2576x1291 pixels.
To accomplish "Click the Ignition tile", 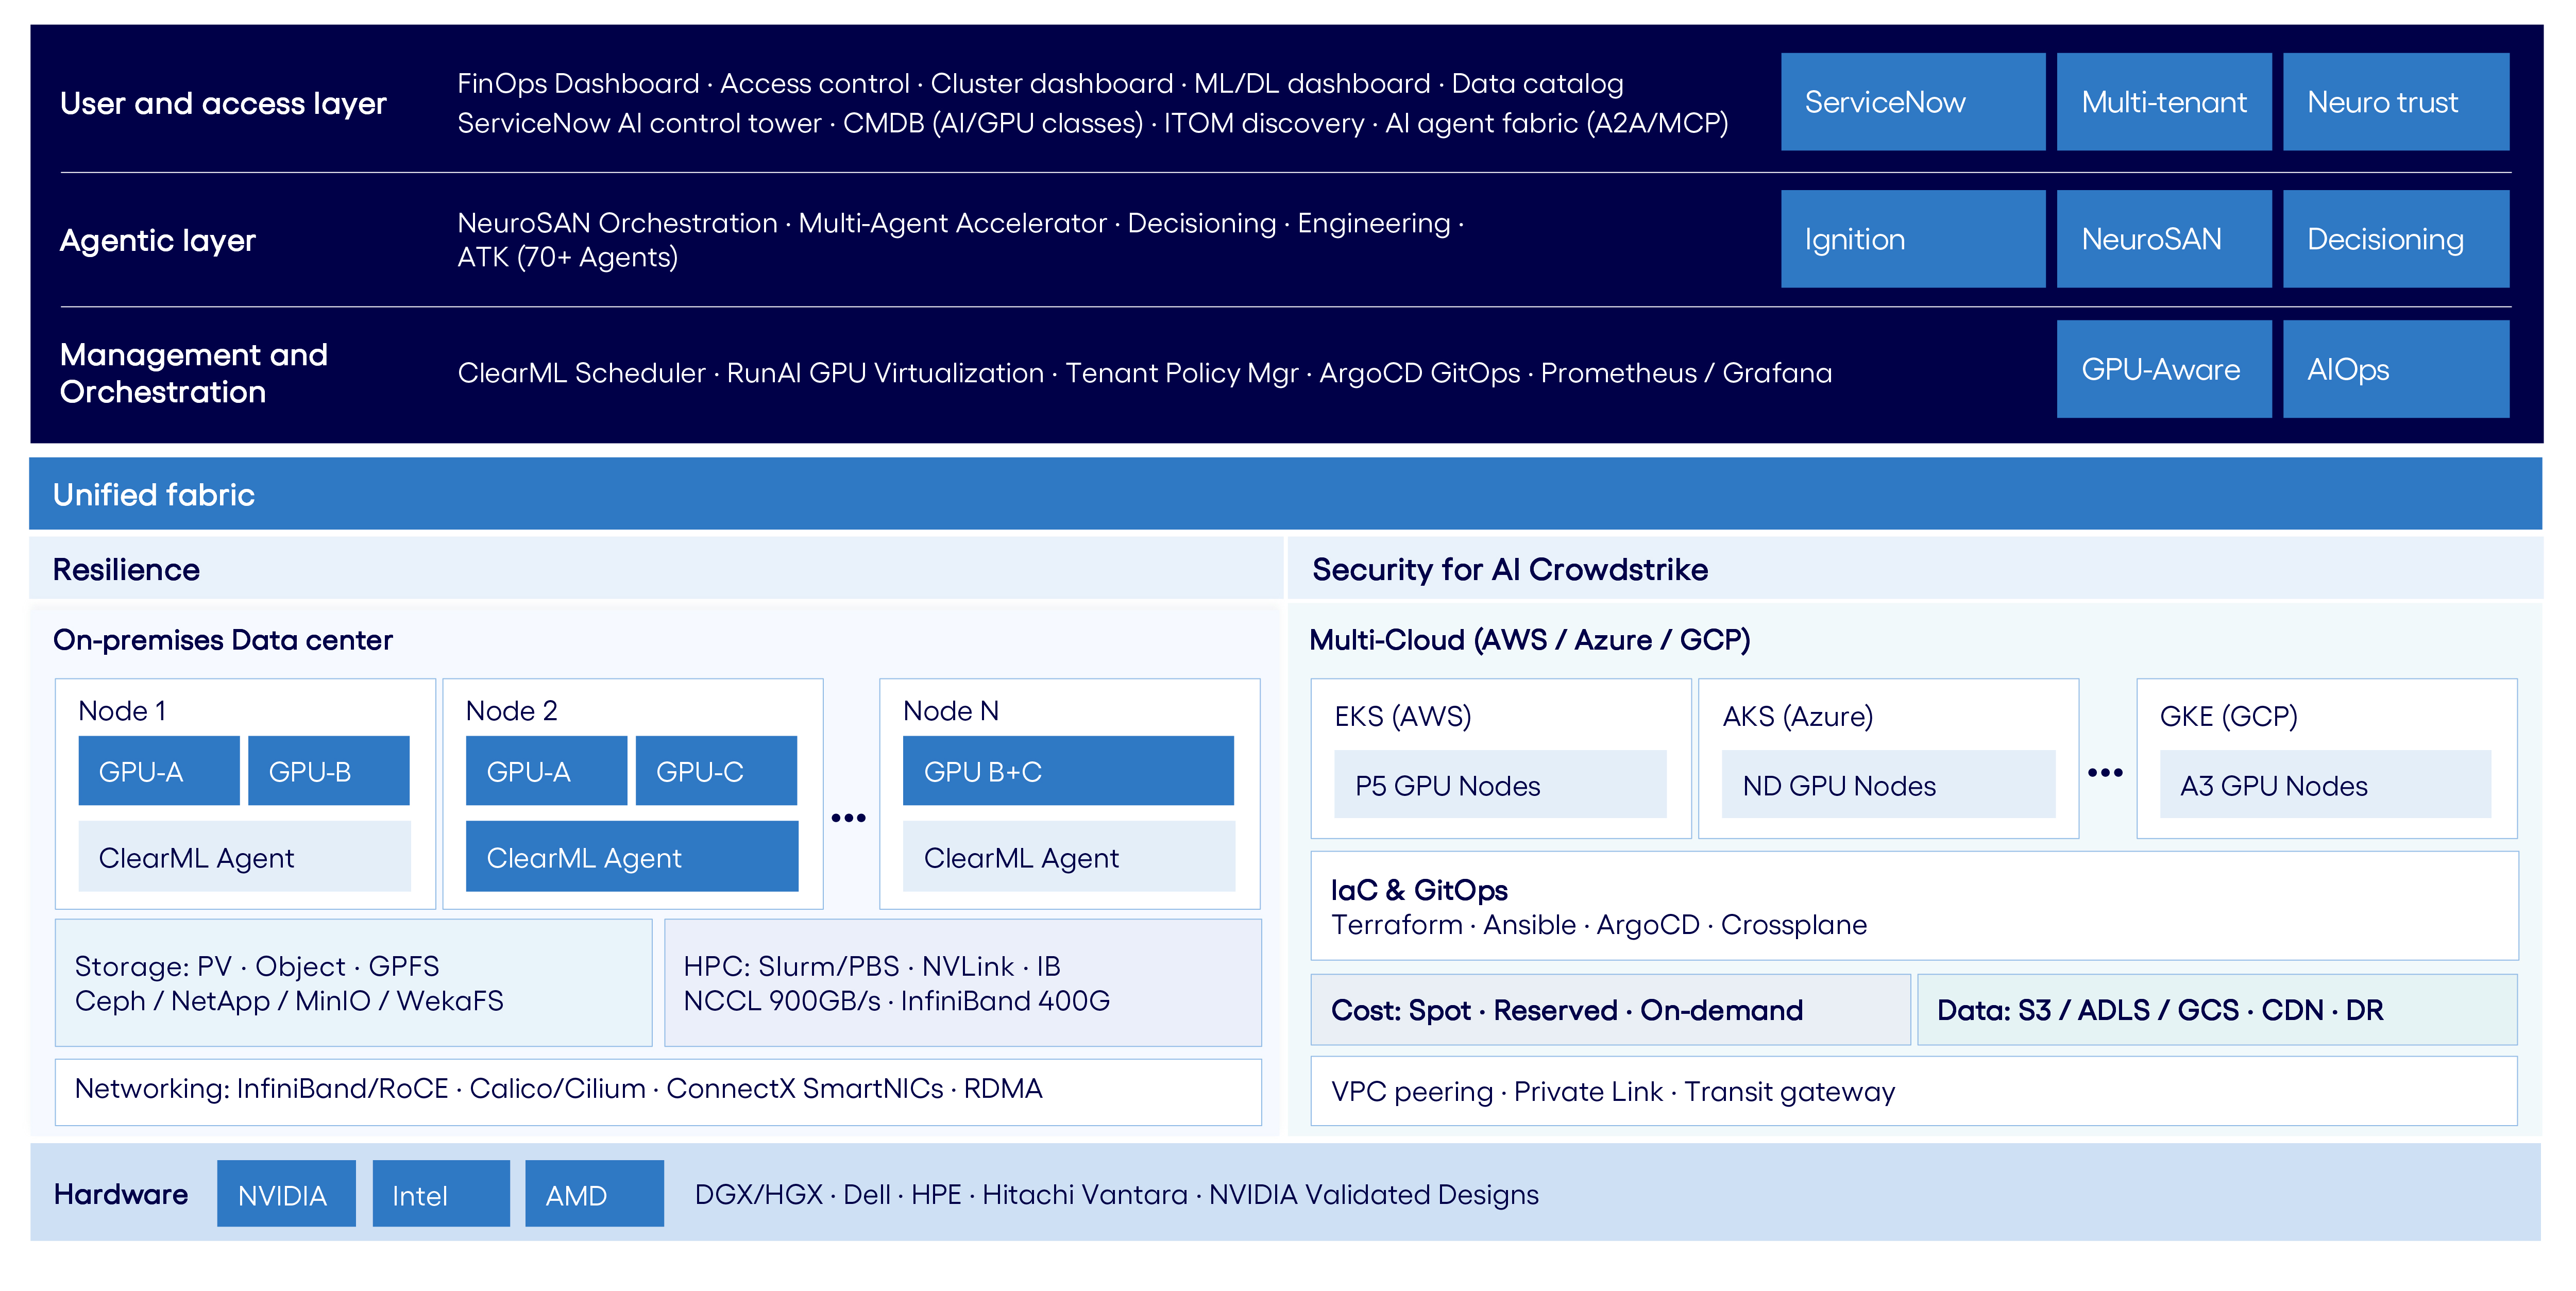I will [x=1912, y=239].
